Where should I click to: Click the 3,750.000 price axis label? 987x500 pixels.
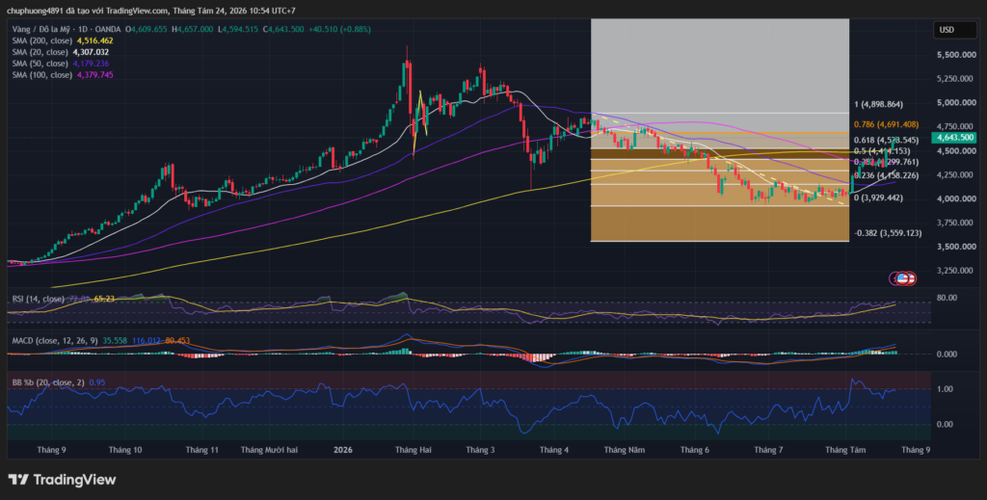pos(956,223)
